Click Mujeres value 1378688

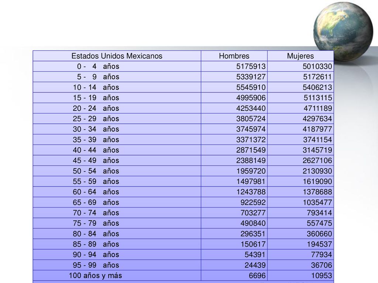click(317, 192)
